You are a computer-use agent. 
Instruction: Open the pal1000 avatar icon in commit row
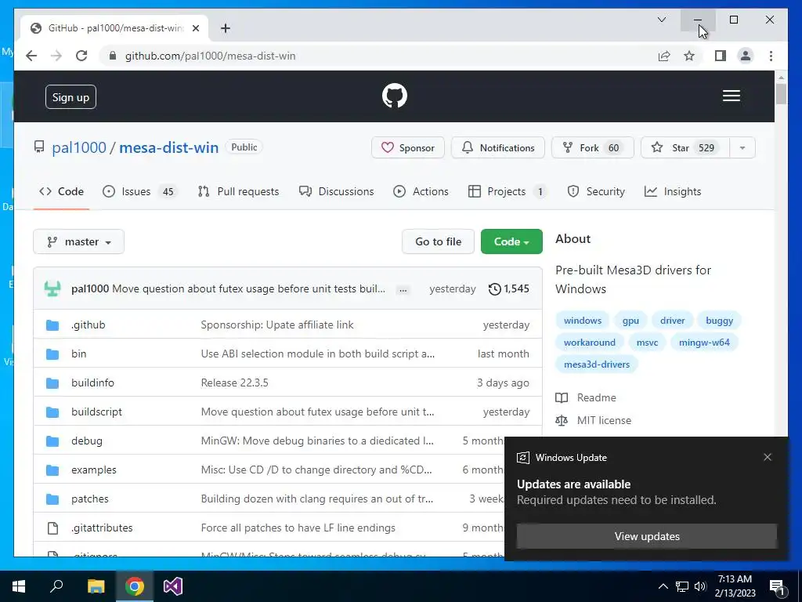pos(52,288)
